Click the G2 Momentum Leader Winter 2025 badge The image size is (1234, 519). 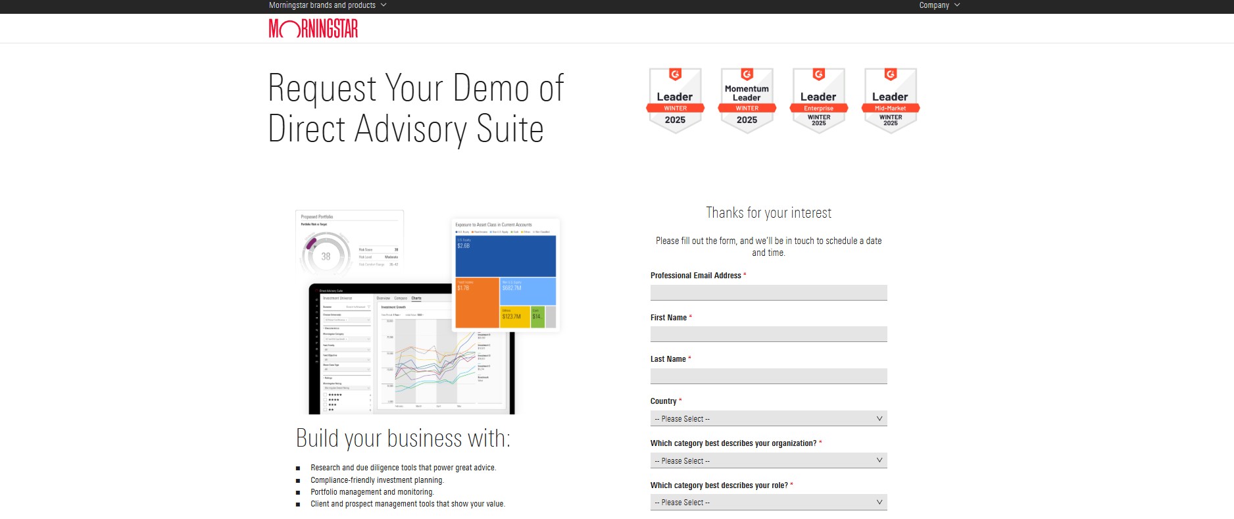tap(747, 101)
